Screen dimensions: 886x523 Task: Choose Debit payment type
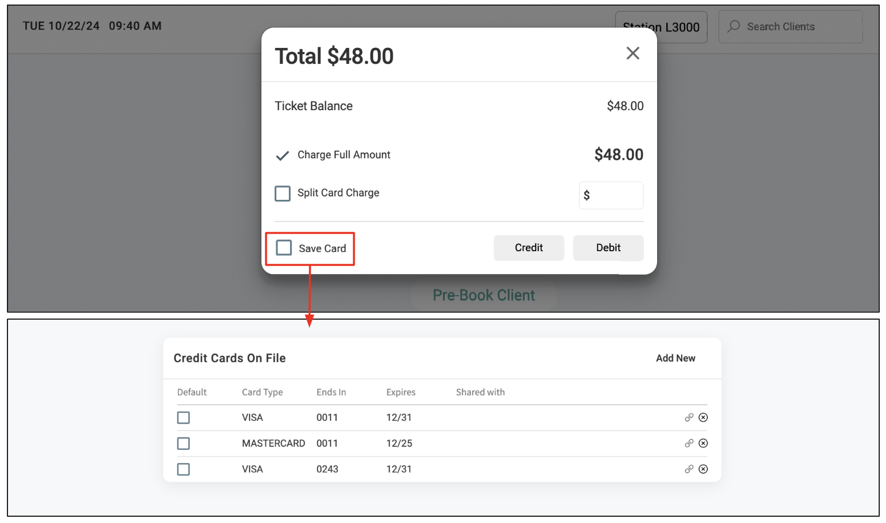608,248
